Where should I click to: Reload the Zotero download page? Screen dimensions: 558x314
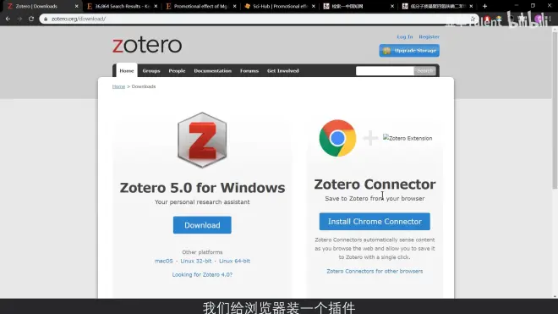click(x=31, y=19)
